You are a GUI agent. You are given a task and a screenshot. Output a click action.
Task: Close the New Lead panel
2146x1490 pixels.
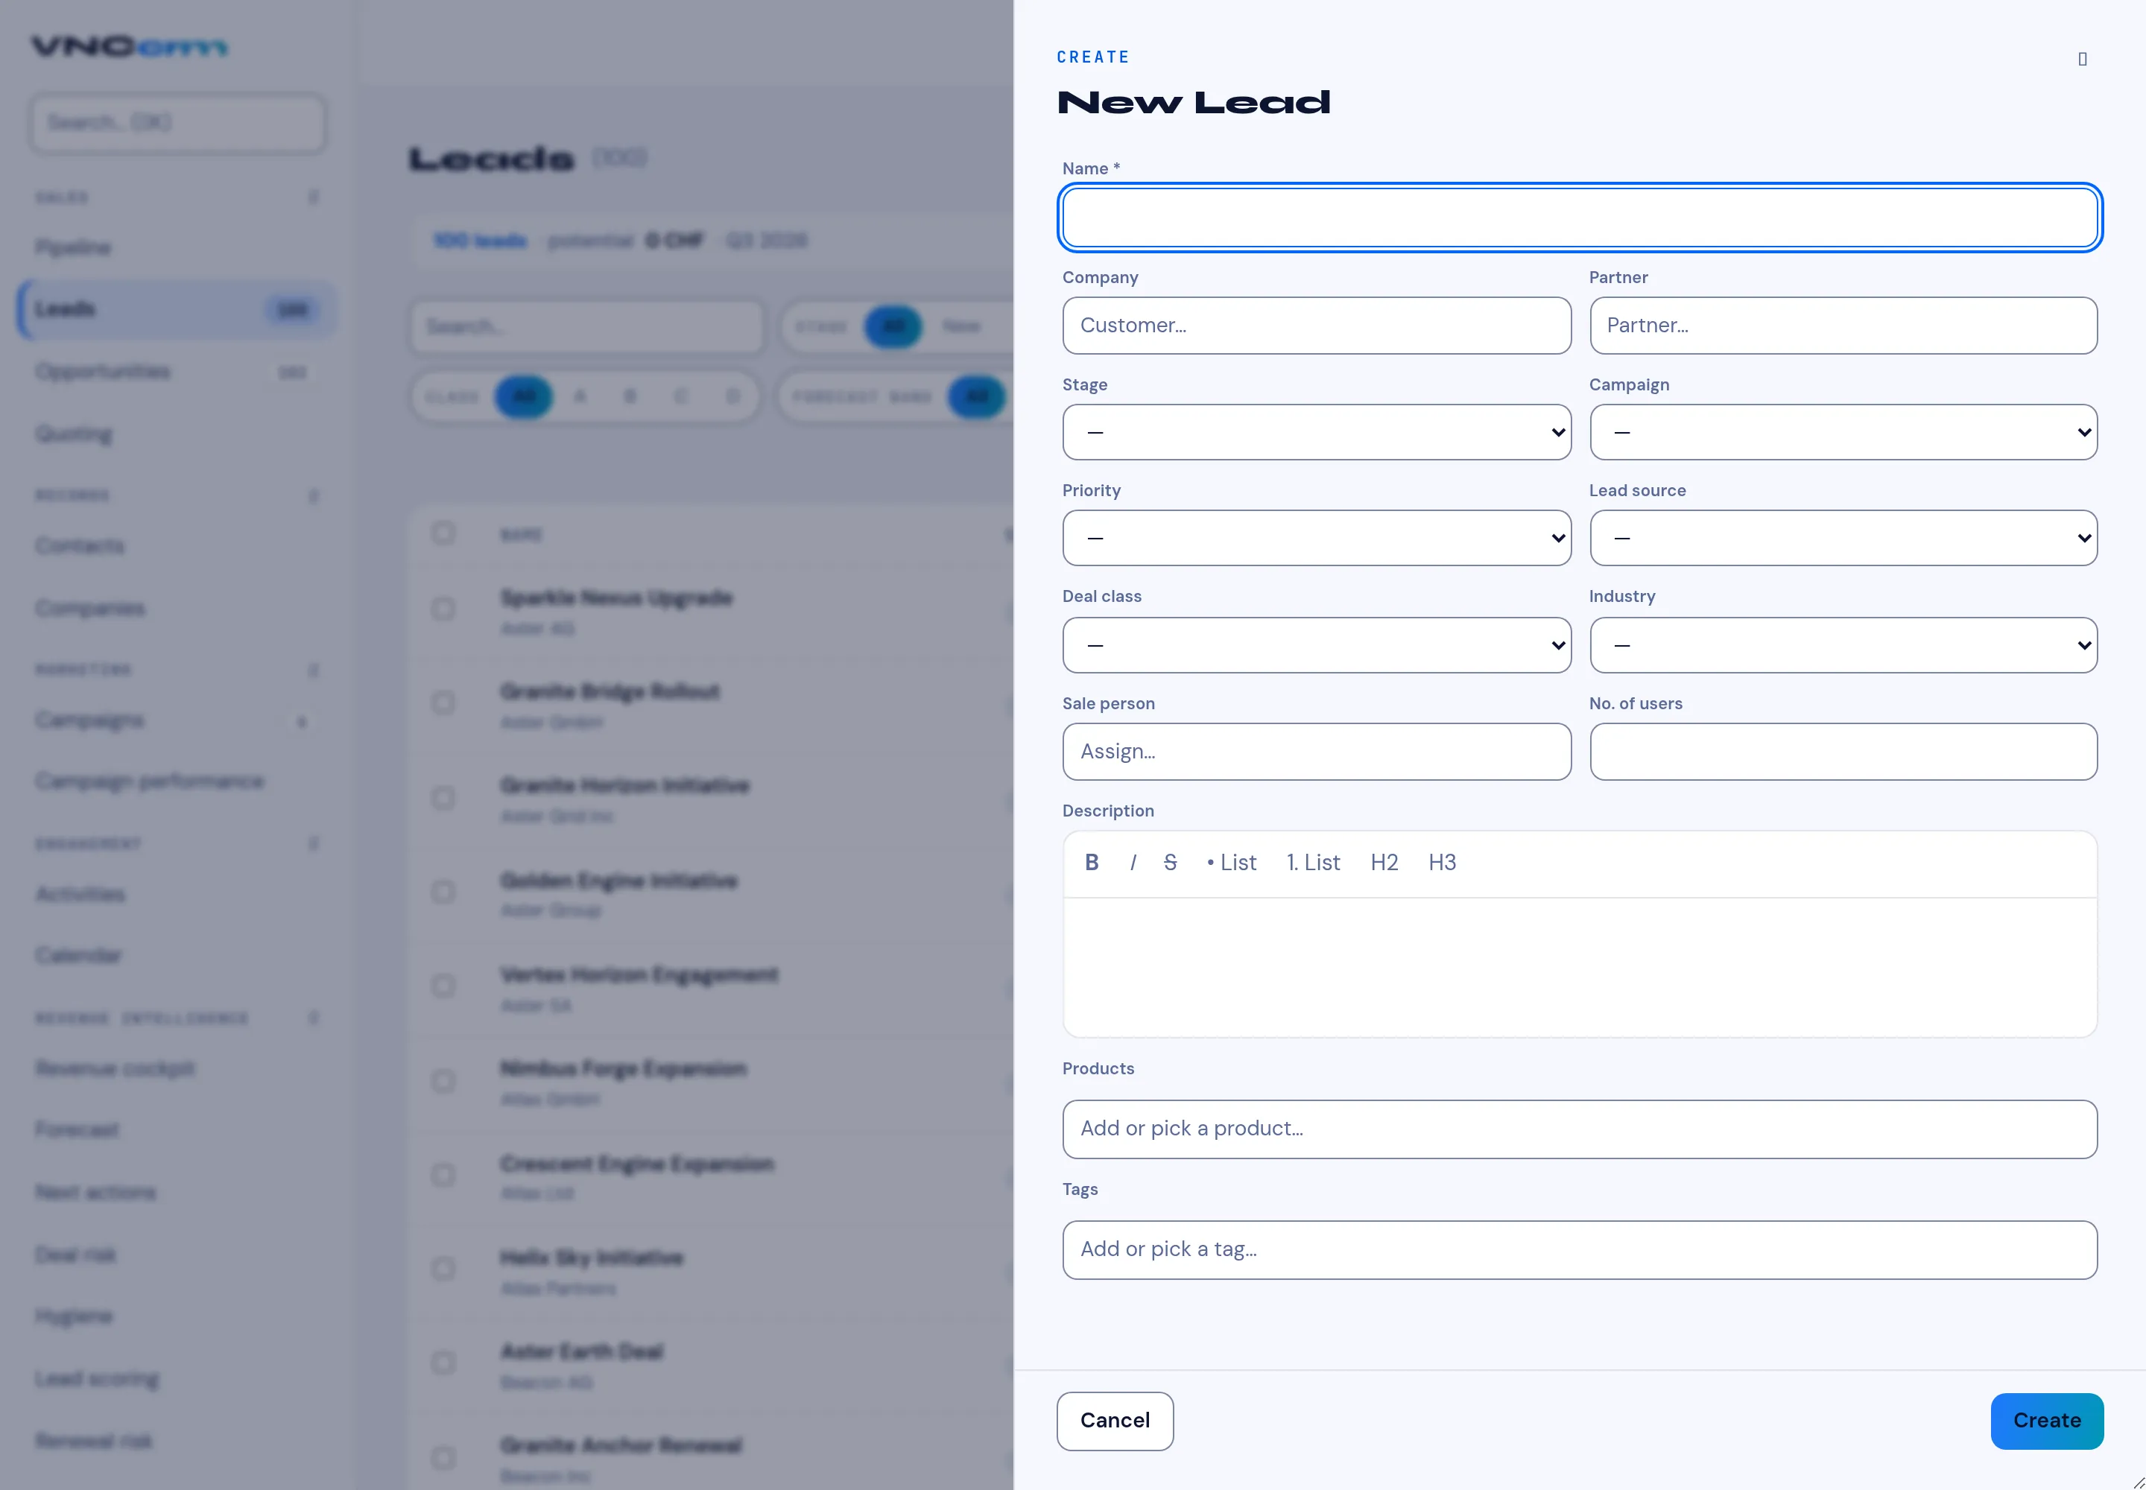point(2082,59)
